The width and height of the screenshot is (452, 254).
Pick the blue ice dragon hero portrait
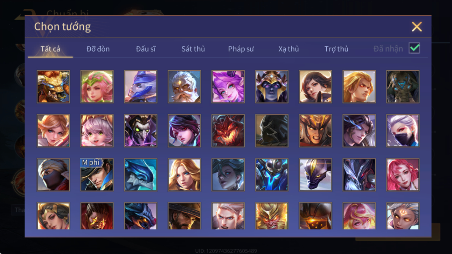click(140, 175)
